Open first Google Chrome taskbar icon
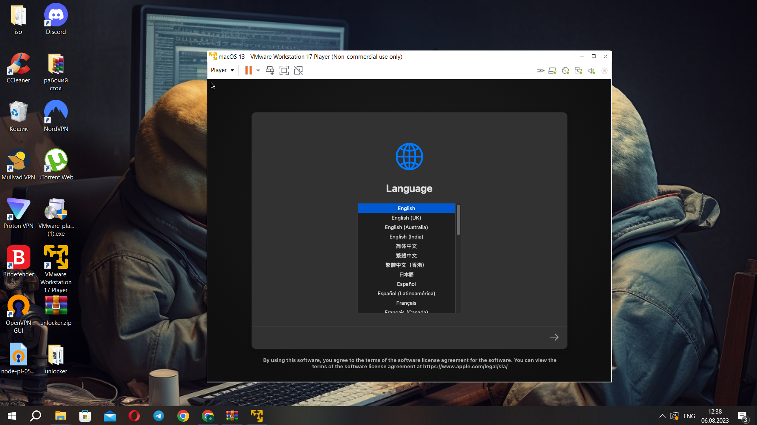Screen dimensions: 757x425 click(183, 416)
